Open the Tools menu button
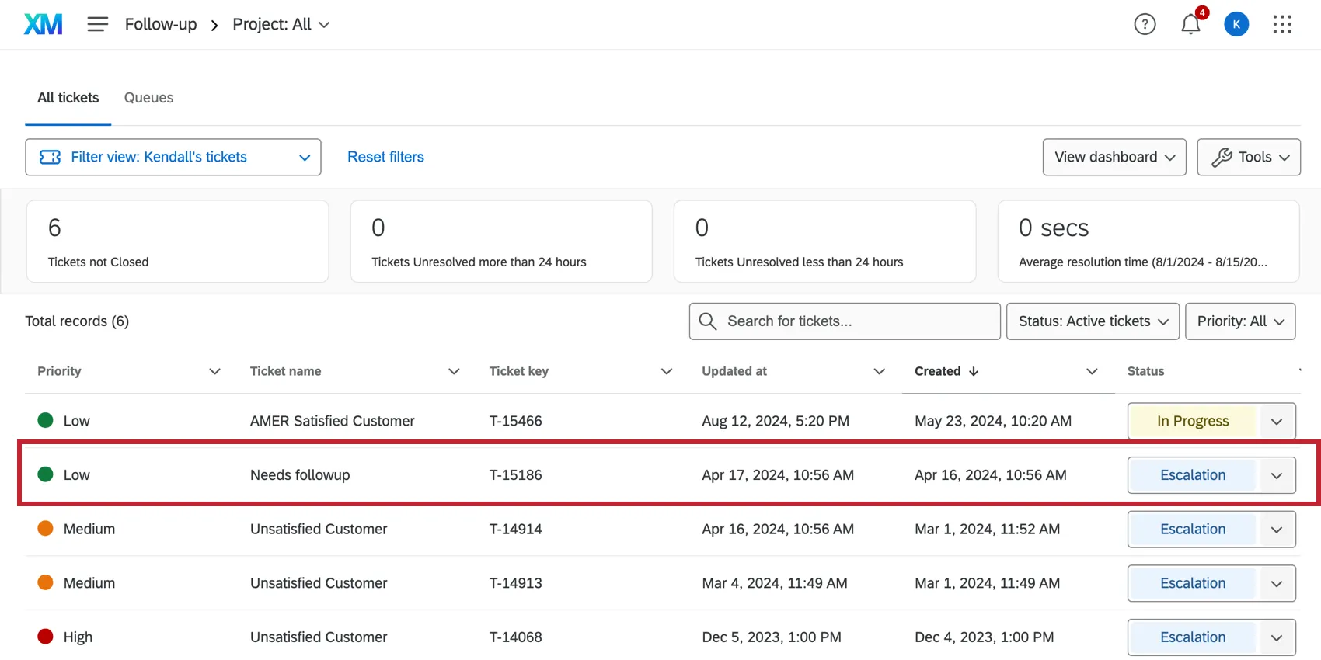Screen dimensions: 1321x660 (x=1248, y=158)
